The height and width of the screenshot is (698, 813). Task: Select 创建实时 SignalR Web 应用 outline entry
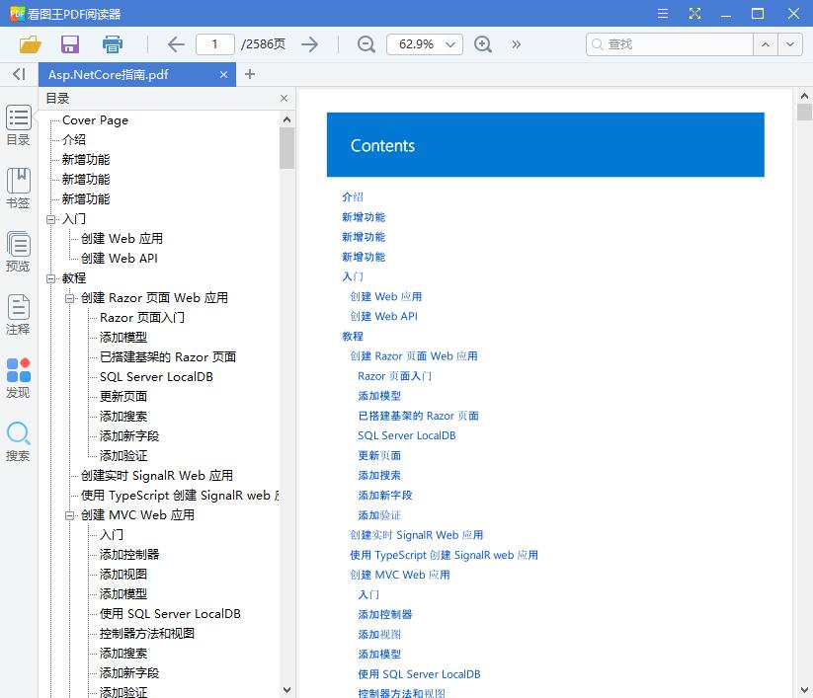click(x=157, y=476)
